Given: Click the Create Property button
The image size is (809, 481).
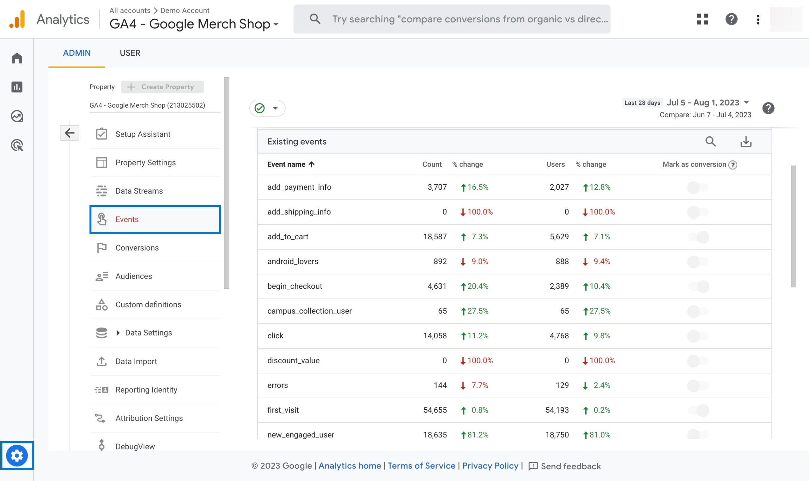Looking at the screenshot, I should pyautogui.click(x=162, y=87).
